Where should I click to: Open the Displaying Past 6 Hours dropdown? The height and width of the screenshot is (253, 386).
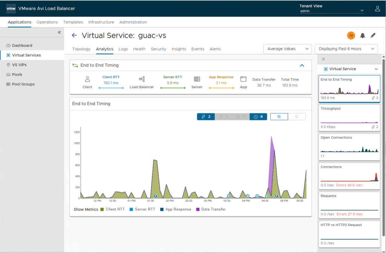tap(346, 49)
